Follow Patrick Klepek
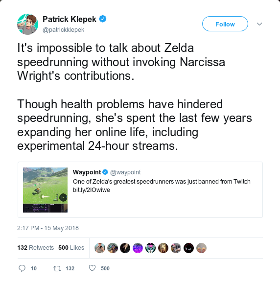 tap(225, 24)
